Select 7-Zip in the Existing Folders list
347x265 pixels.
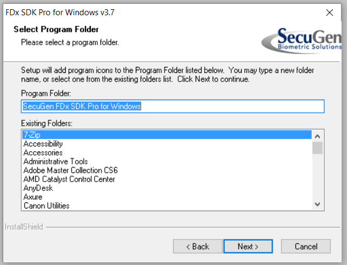(x=167, y=135)
